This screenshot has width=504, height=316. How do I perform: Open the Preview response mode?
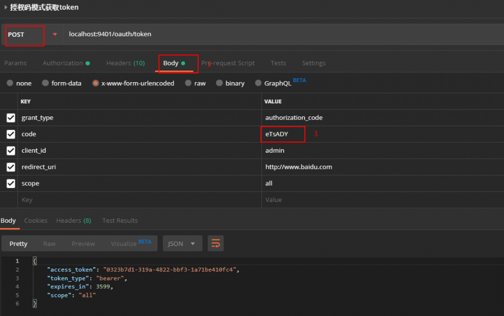pyautogui.click(x=83, y=243)
